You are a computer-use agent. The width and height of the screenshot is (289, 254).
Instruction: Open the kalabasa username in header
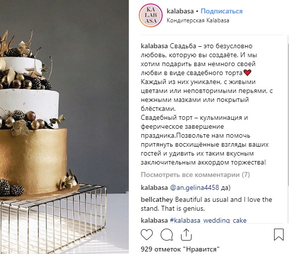coord(180,11)
